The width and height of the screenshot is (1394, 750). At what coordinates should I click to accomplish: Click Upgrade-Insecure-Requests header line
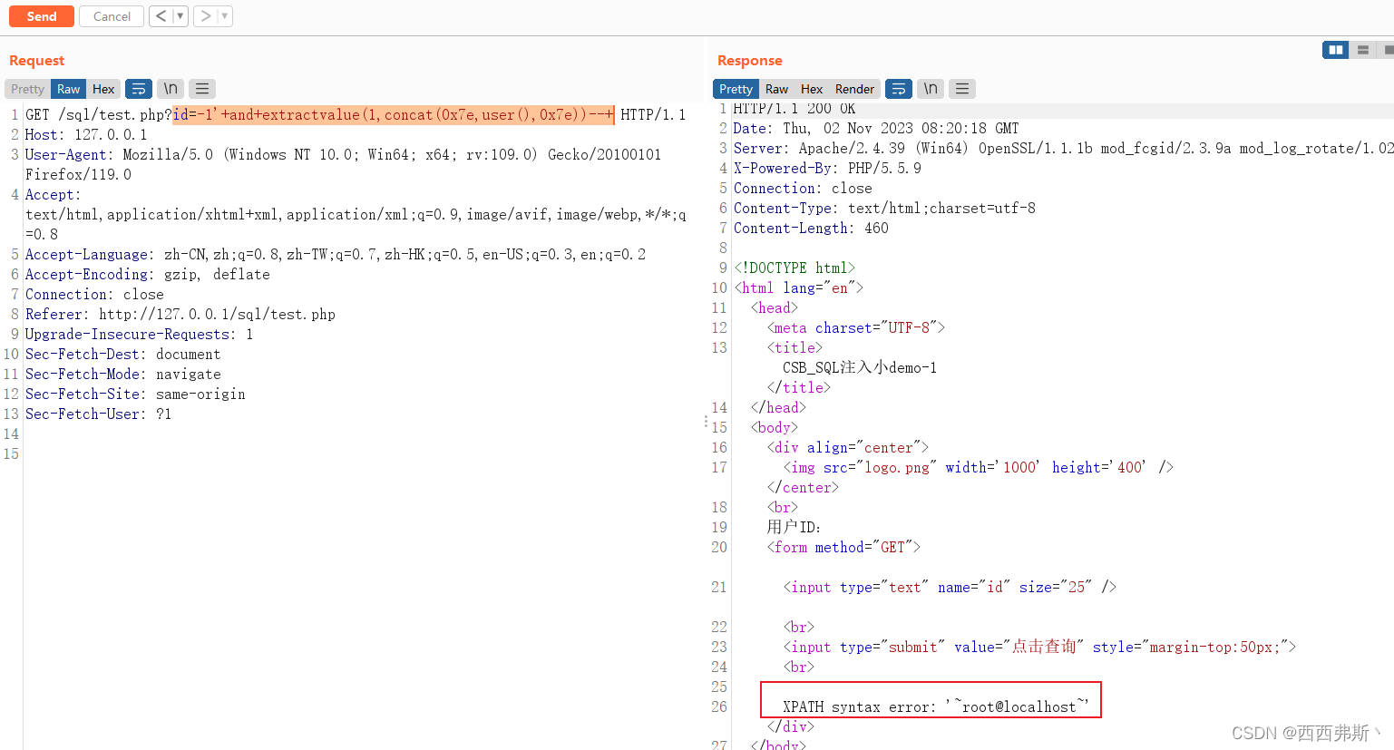[140, 334]
